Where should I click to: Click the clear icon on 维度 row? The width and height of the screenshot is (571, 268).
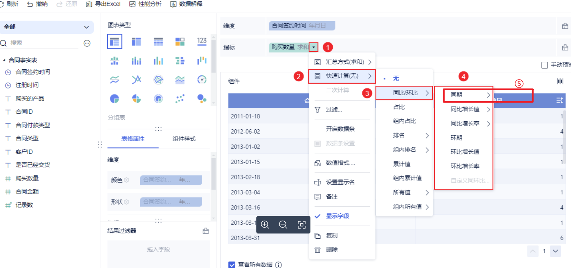(565, 26)
